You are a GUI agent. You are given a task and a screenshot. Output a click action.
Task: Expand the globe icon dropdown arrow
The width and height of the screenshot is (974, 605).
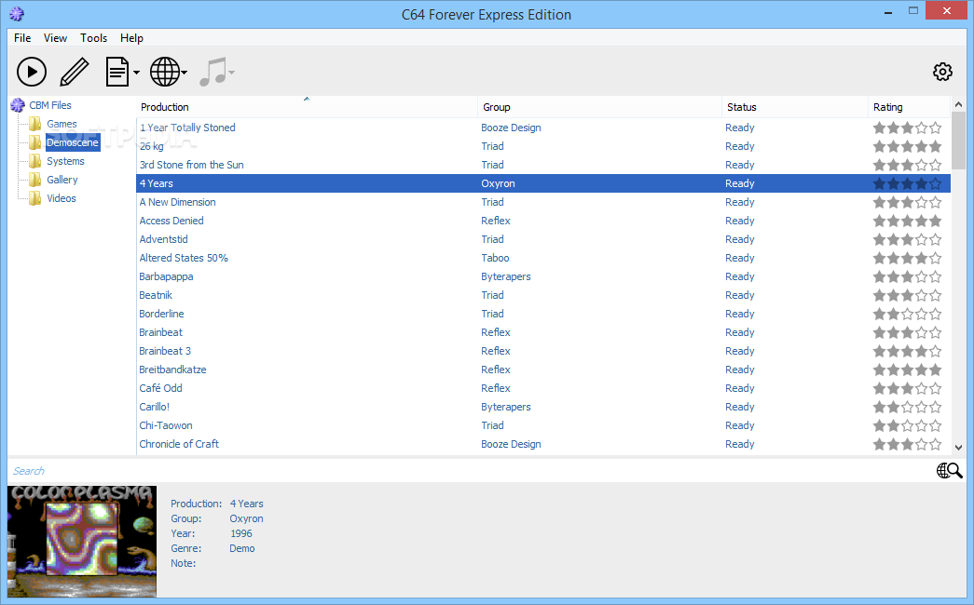185,73
